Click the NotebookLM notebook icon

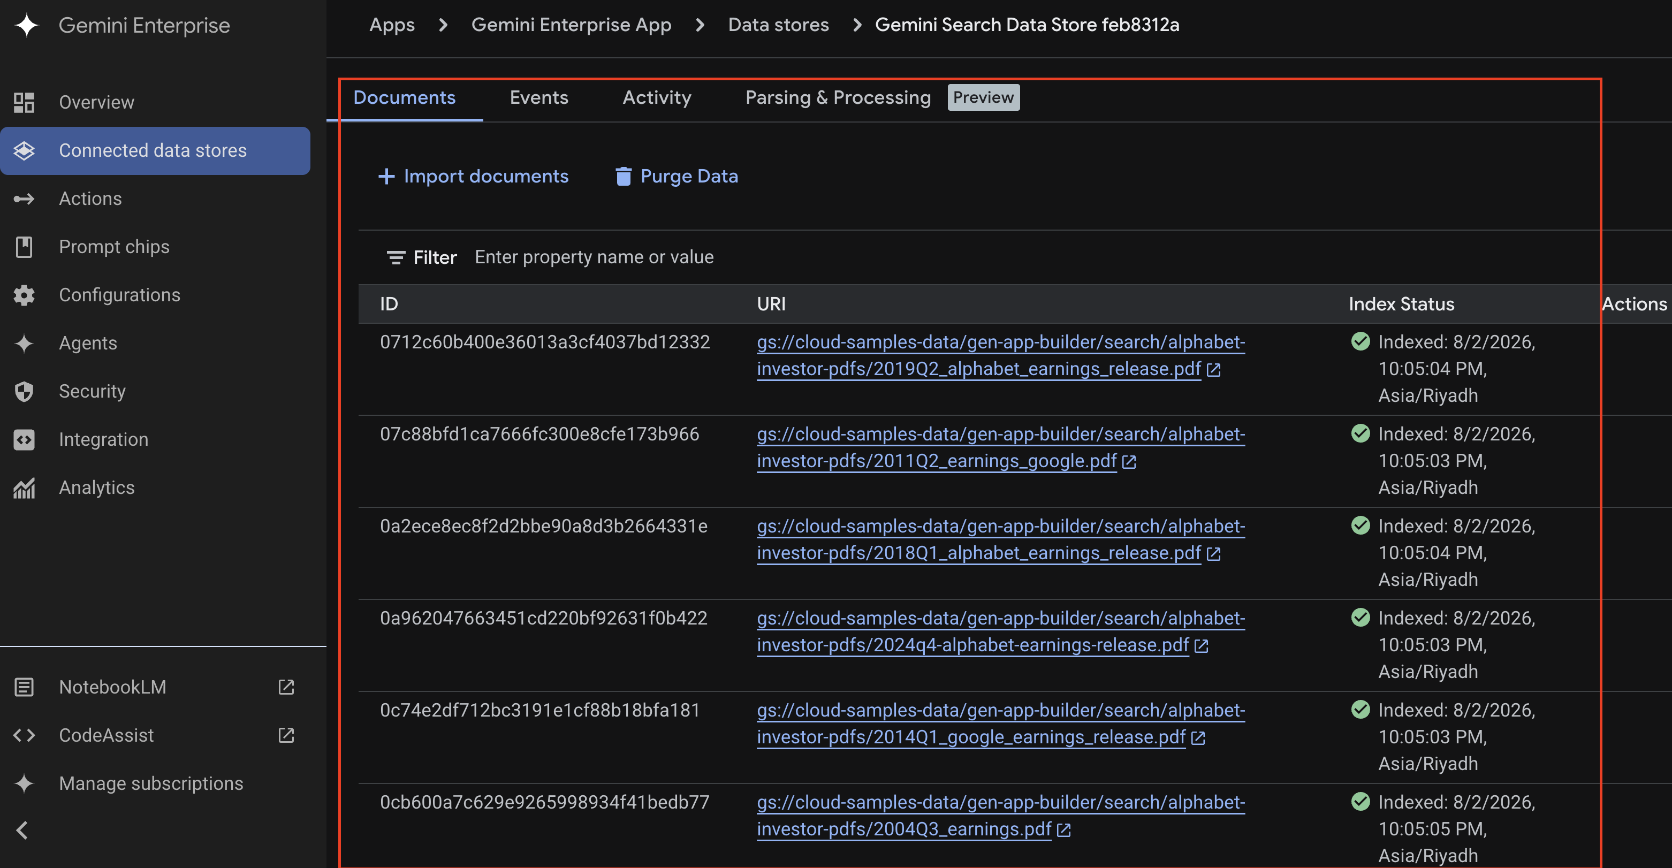[x=24, y=687]
